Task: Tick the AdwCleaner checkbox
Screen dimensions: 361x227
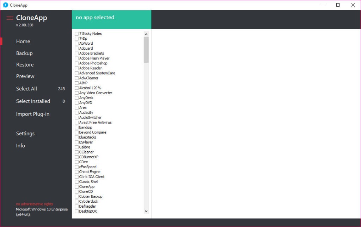Action: (x=77, y=78)
